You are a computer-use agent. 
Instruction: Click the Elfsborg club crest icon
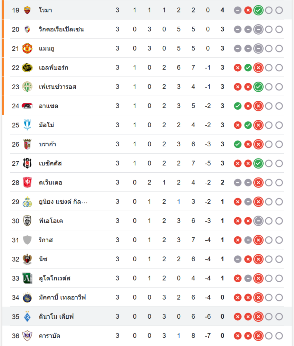27,67
